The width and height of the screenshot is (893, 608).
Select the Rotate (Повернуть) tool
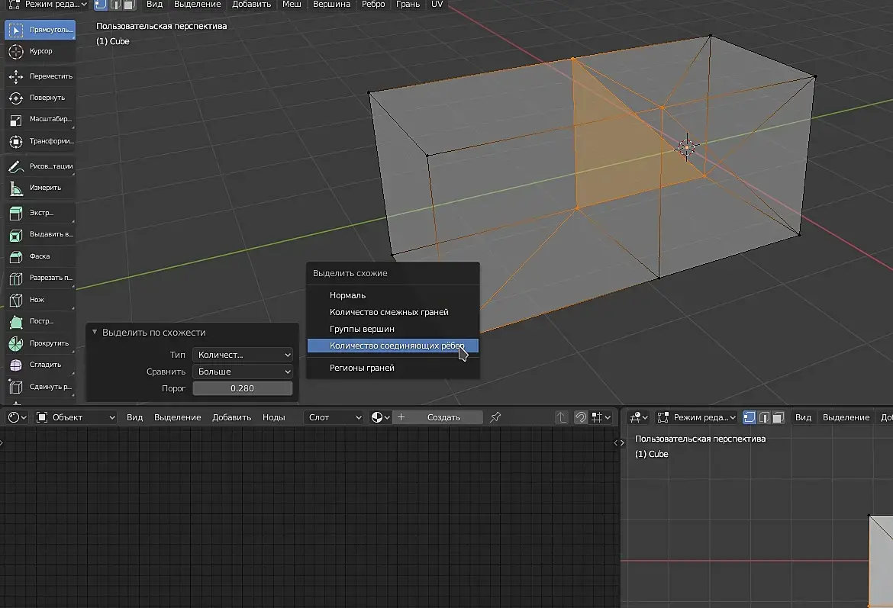(40, 98)
